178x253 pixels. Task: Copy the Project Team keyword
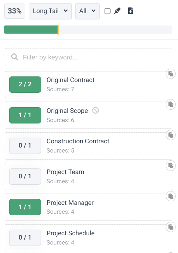[171, 166]
